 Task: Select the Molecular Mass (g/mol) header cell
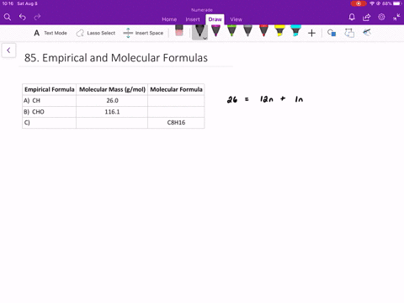coord(112,89)
